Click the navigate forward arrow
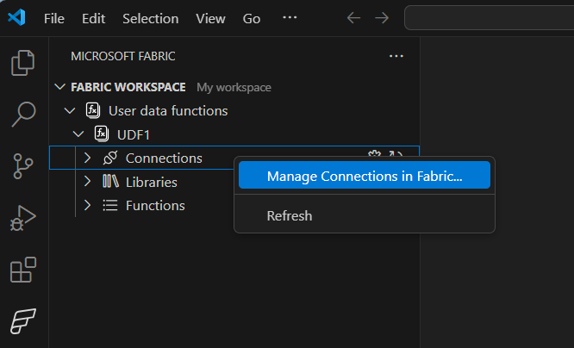This screenshot has width=574, height=348. tap(381, 18)
